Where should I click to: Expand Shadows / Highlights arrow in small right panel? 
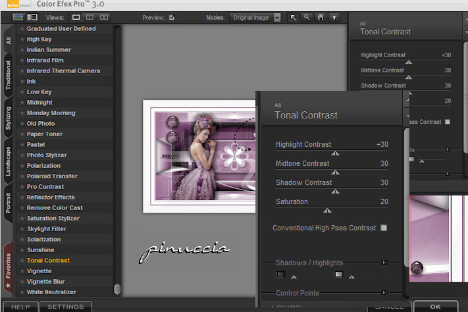pos(448,149)
